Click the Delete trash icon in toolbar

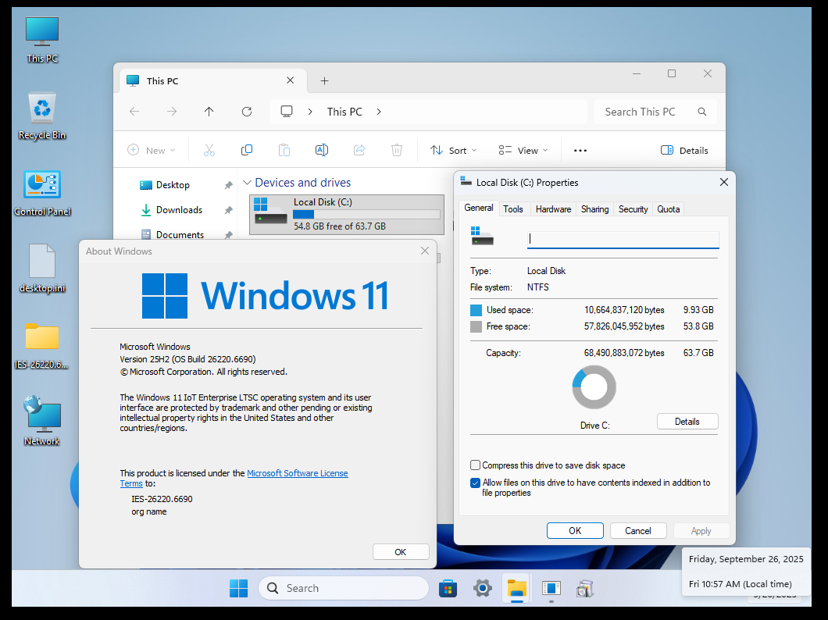coord(397,151)
